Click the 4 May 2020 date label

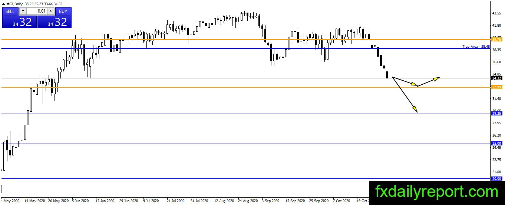[x=10, y=201]
